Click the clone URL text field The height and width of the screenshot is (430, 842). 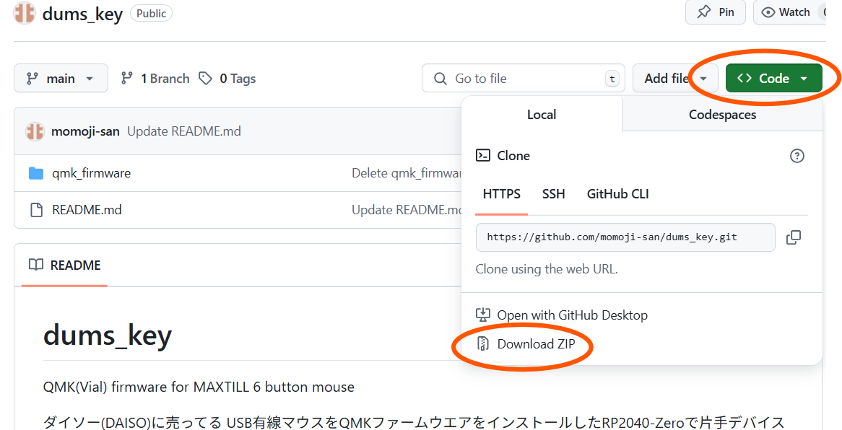tap(625, 237)
